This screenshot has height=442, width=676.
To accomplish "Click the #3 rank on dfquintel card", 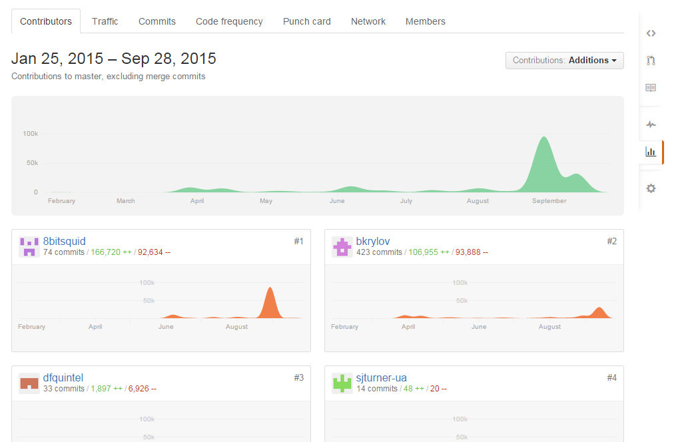I will [x=299, y=378].
